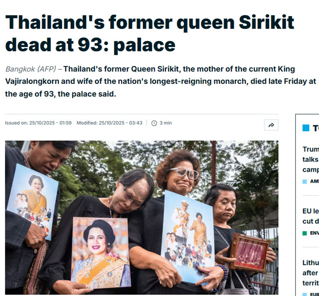Open the sidebar story starting with "Trum"
Image resolution: width=319 pixels, height=296 pixels.
tap(311, 159)
